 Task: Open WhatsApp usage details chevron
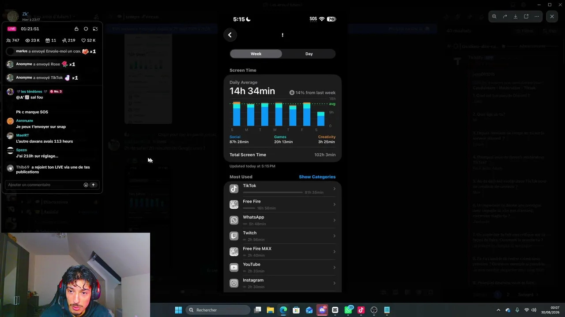[334, 220]
